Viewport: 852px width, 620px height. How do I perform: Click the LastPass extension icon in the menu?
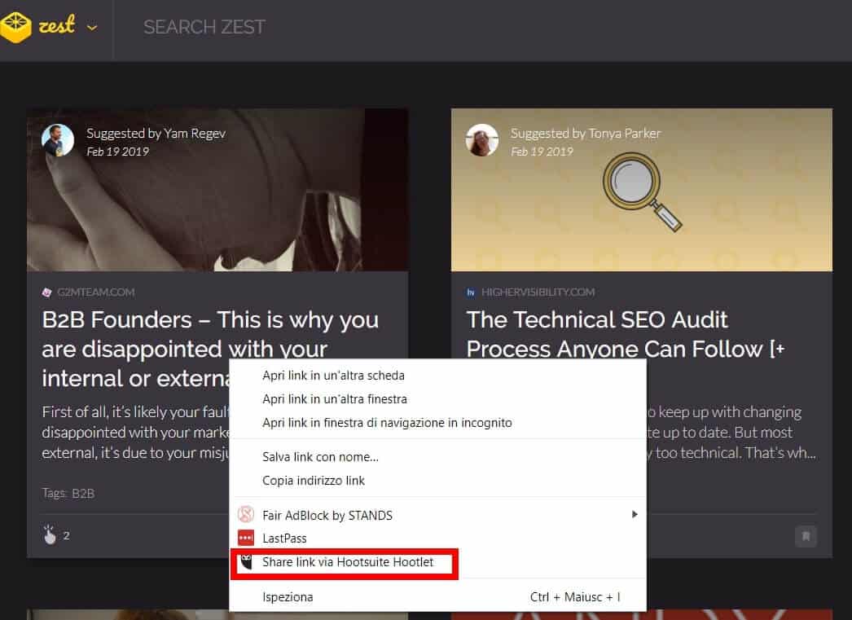[x=247, y=538]
